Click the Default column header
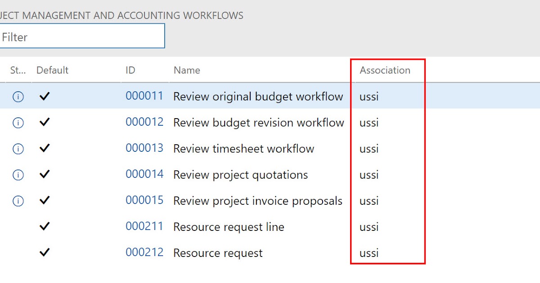Screen dimensions: 540x283 coord(52,70)
